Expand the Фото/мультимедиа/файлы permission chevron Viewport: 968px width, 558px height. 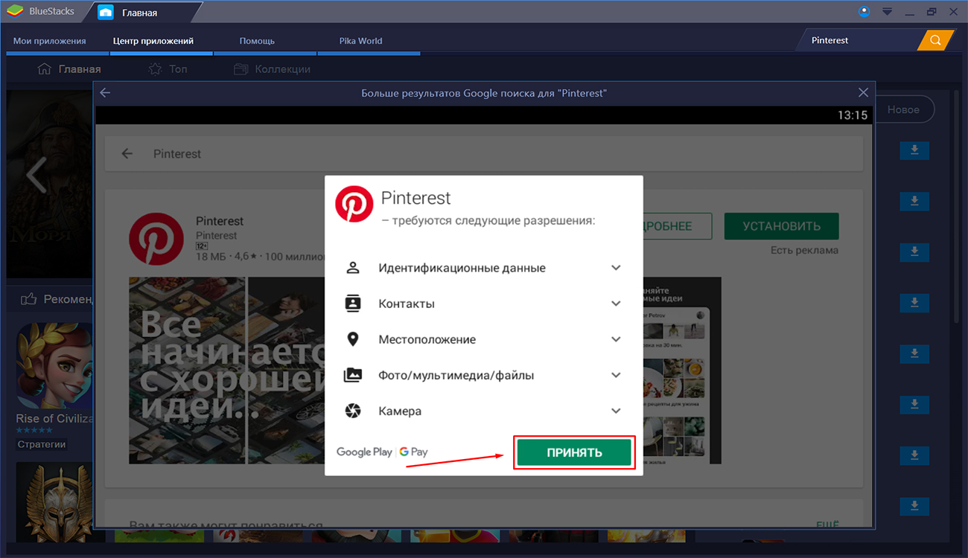click(x=616, y=375)
